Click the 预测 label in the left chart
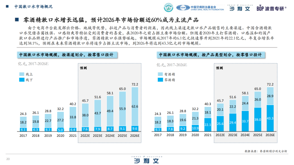 tap(83, 68)
